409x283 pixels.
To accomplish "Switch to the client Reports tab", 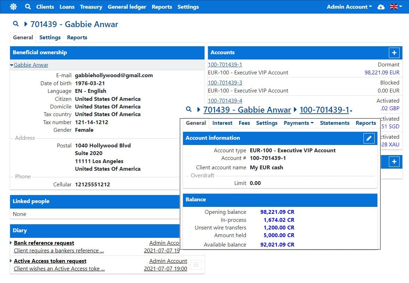I will (77, 37).
